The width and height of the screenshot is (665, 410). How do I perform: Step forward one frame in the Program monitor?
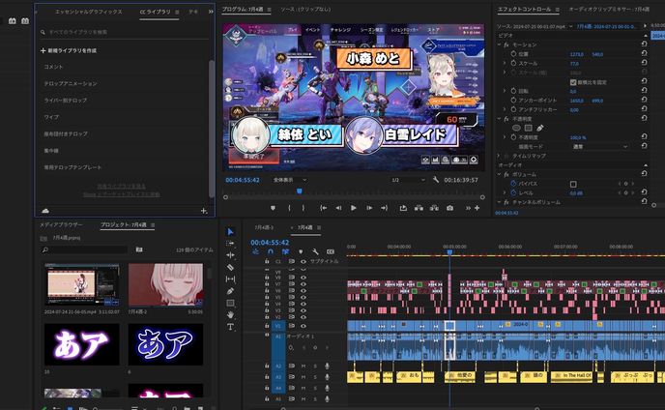pos(369,208)
